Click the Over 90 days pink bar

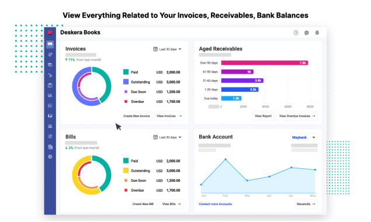tap(265, 63)
